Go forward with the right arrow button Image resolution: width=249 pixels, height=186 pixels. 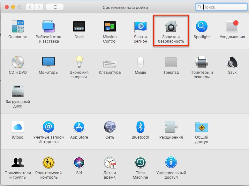pos(39,7)
